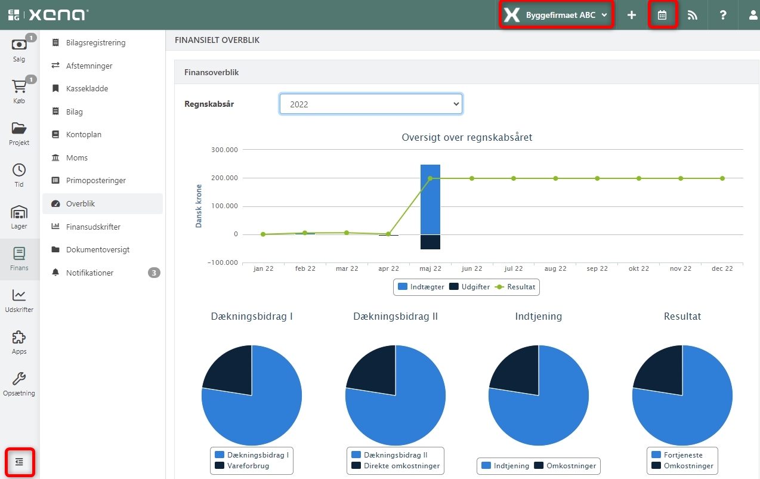
Task: Collapse the sidebar menu with bottom-left button
Action: (19, 462)
